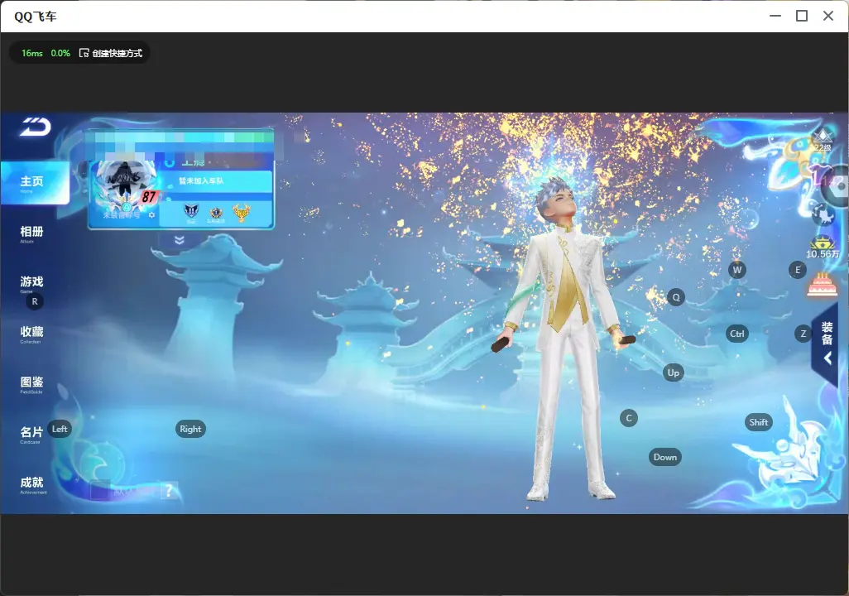This screenshot has height=596, width=849.
Task: Open the 主页 (Home) tab
Action: [35, 183]
